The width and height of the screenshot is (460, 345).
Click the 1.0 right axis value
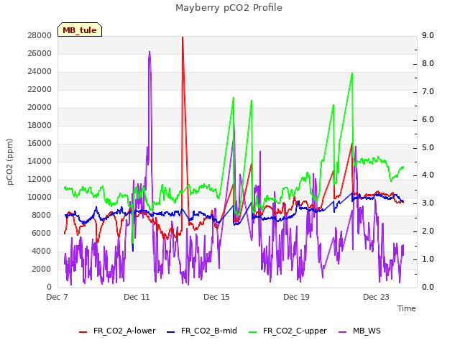428,259
